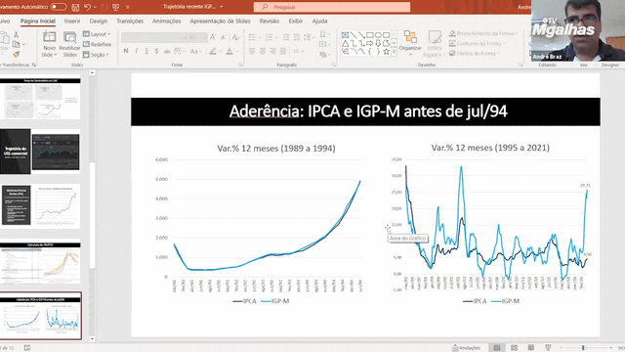Click the Format Painter brush icon

pos(16,54)
